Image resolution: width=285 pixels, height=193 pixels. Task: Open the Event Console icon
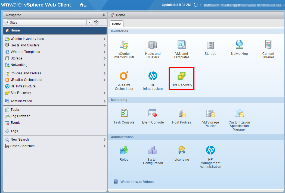[x=153, y=113]
